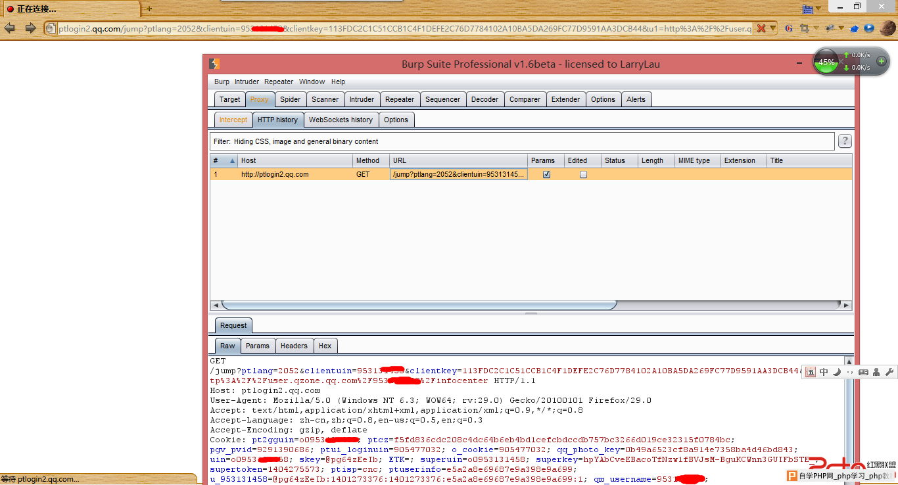Screen dimensions: 898x485
Task: Click the wrench settings icon on IME bar
Action: pos(889,372)
